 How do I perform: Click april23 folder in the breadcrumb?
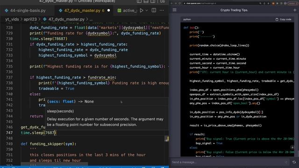30,19
